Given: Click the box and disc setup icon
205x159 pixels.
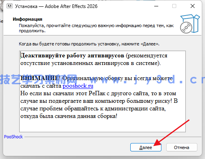Looking at the screenshot, I should 190,24.
